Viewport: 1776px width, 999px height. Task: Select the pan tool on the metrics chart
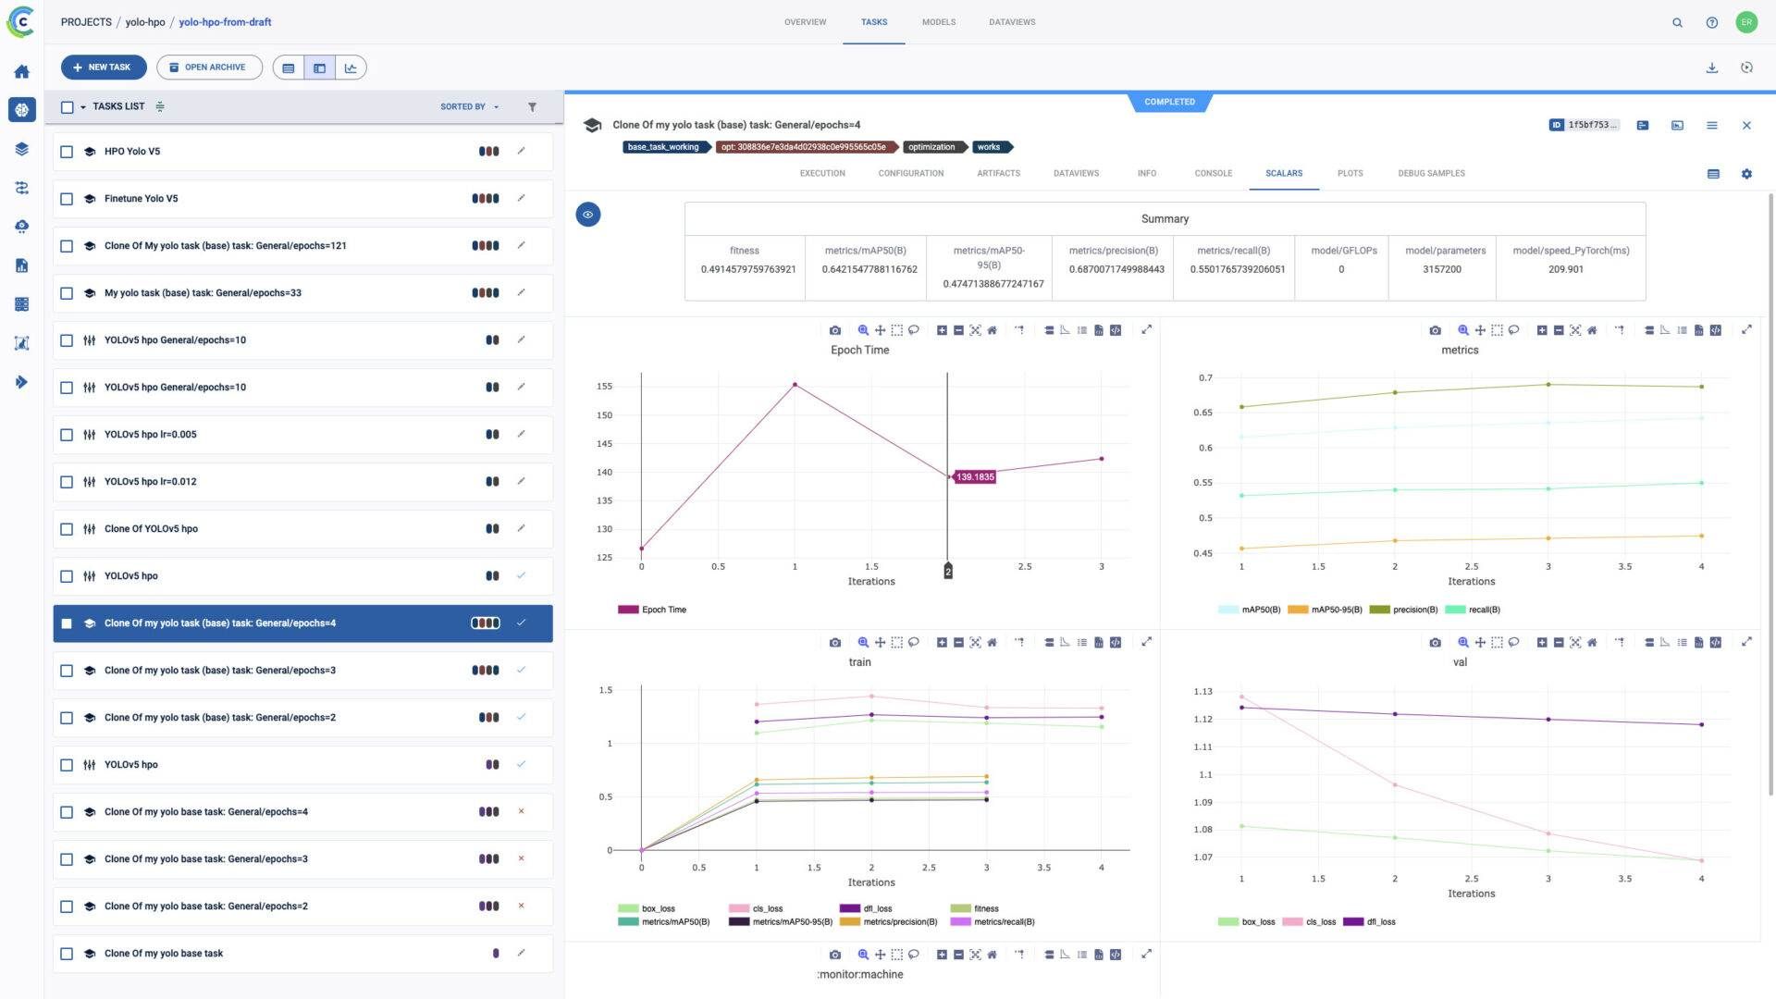(1481, 330)
